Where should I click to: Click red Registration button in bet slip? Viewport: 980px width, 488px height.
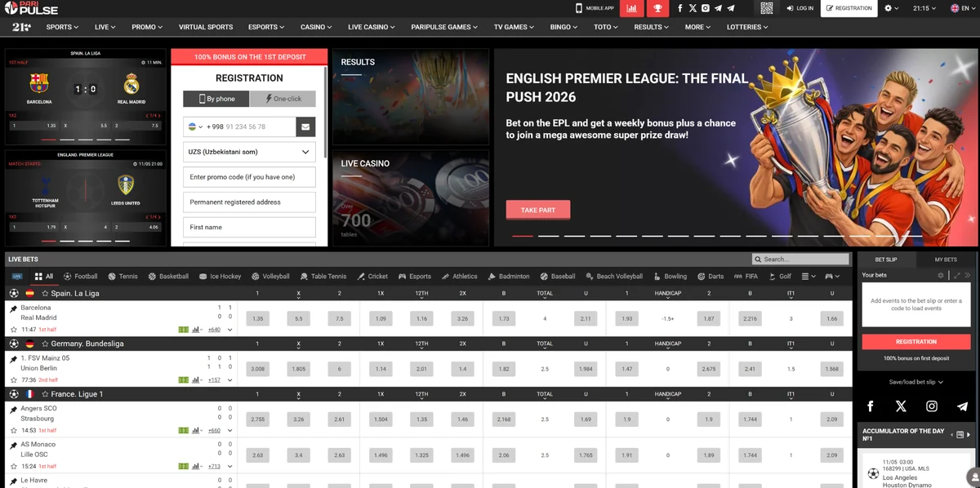tap(916, 342)
